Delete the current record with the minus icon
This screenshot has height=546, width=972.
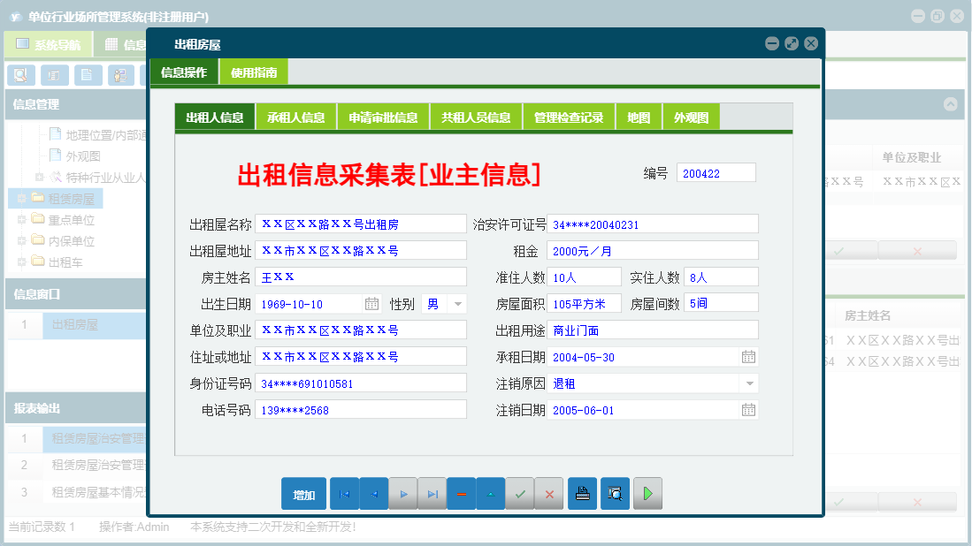click(461, 493)
